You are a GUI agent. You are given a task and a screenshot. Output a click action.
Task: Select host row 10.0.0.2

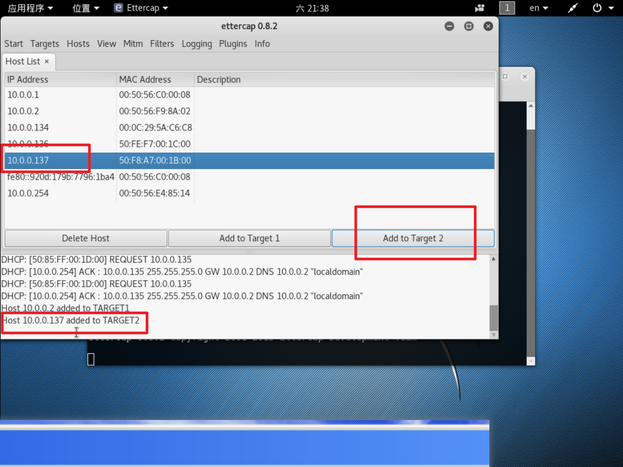click(249, 111)
